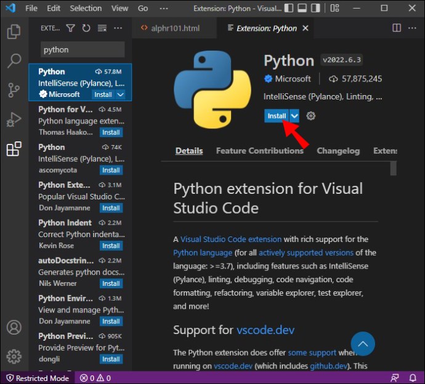Install Python Indent by Kevin Rose
The height and width of the screenshot is (384, 425).
tap(111, 246)
